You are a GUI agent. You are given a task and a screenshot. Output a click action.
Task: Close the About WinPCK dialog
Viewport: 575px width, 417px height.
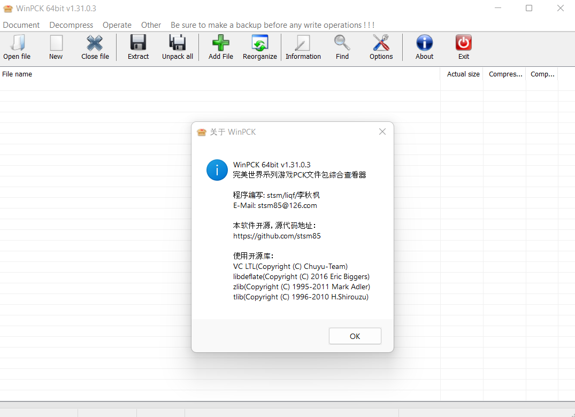pyautogui.click(x=382, y=132)
